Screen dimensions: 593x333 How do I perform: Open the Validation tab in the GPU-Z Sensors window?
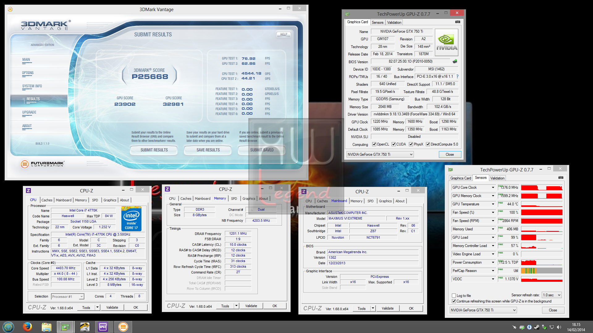pyautogui.click(x=497, y=178)
